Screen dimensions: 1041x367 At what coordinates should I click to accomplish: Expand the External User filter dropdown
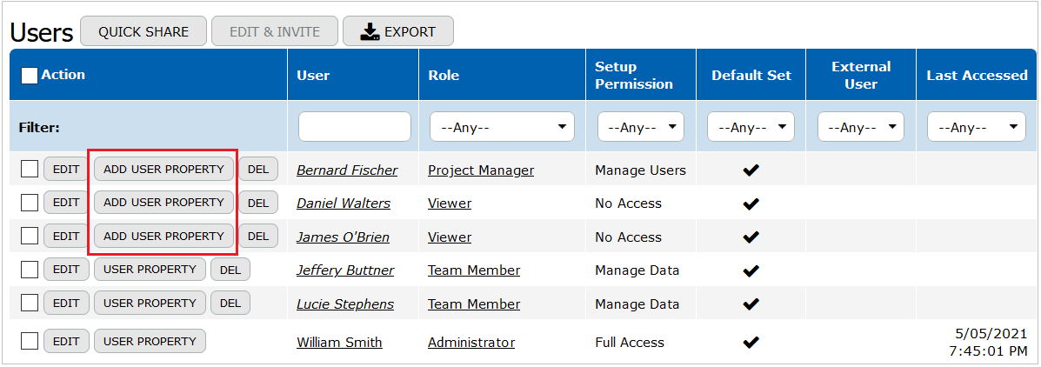click(860, 127)
